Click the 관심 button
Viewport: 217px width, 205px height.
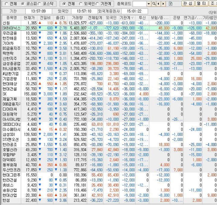point(188,3)
